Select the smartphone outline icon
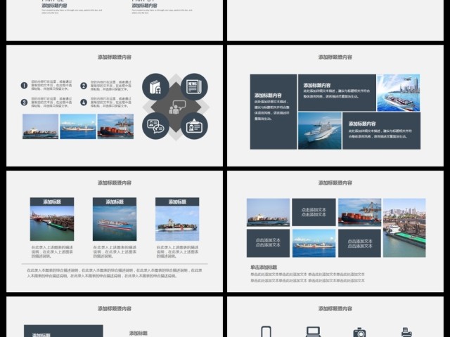Screen dimensions: 450x337 [x=266, y=331]
